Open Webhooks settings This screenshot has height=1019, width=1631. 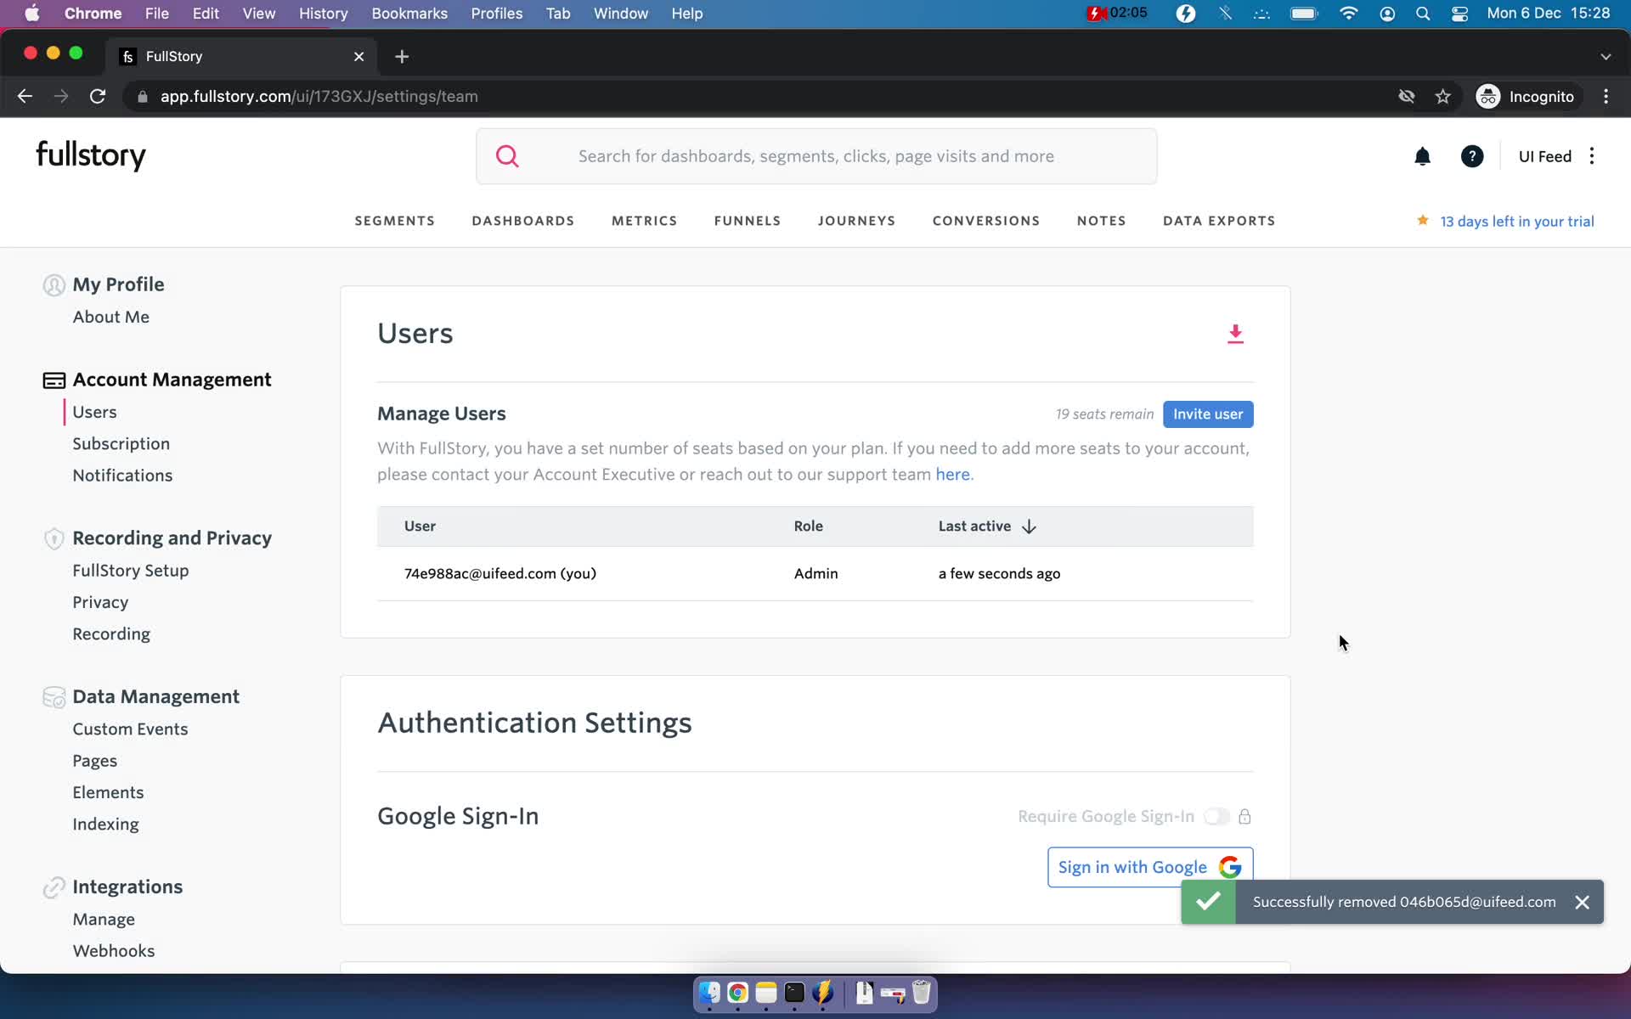click(x=114, y=951)
